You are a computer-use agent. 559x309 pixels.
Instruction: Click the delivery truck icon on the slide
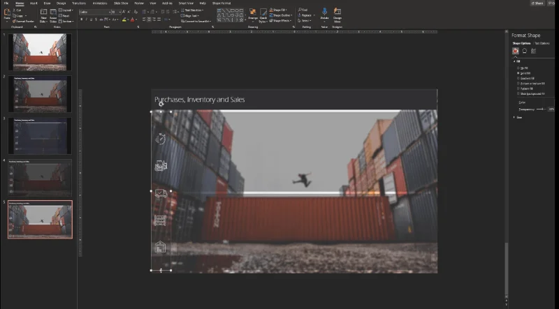(x=161, y=193)
